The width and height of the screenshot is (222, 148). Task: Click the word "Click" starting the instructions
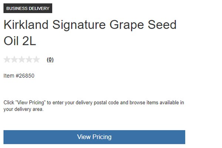coord(9,102)
